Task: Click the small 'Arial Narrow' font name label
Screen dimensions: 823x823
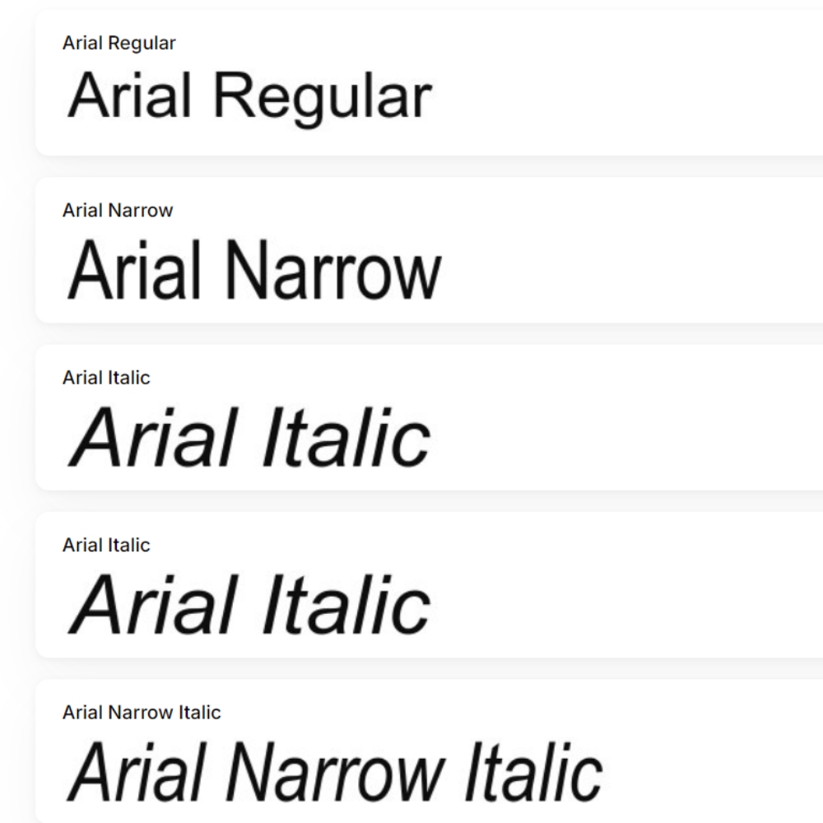Action: [x=118, y=210]
